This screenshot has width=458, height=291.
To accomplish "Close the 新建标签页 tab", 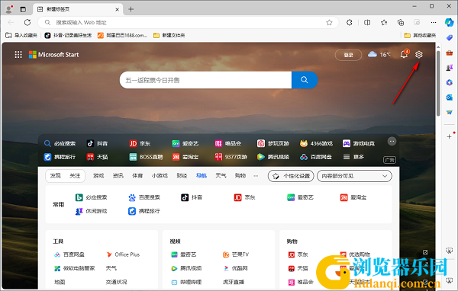I will coord(117,9).
